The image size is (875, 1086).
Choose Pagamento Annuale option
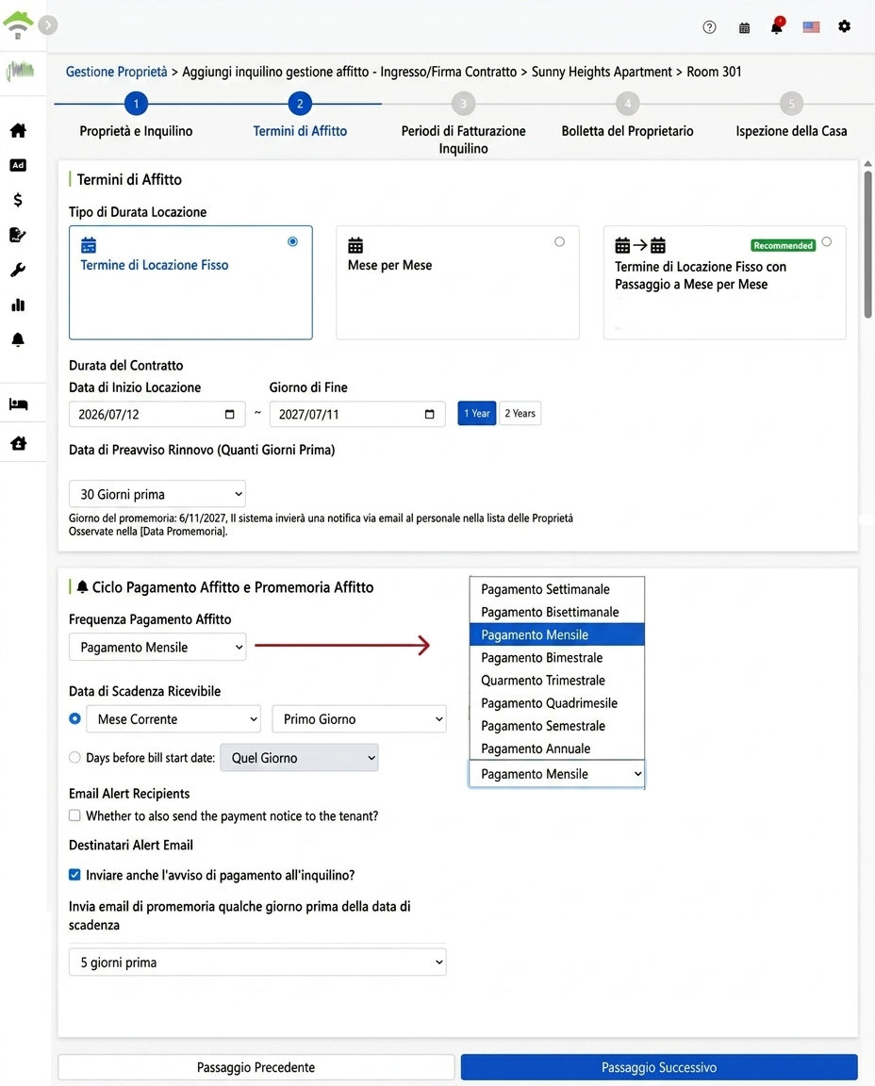[x=557, y=749]
